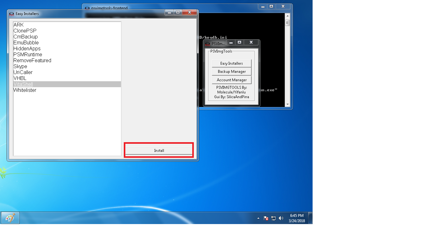Screen dimensions: 427x240
Task: Click the Install button
Action: pyautogui.click(x=159, y=150)
